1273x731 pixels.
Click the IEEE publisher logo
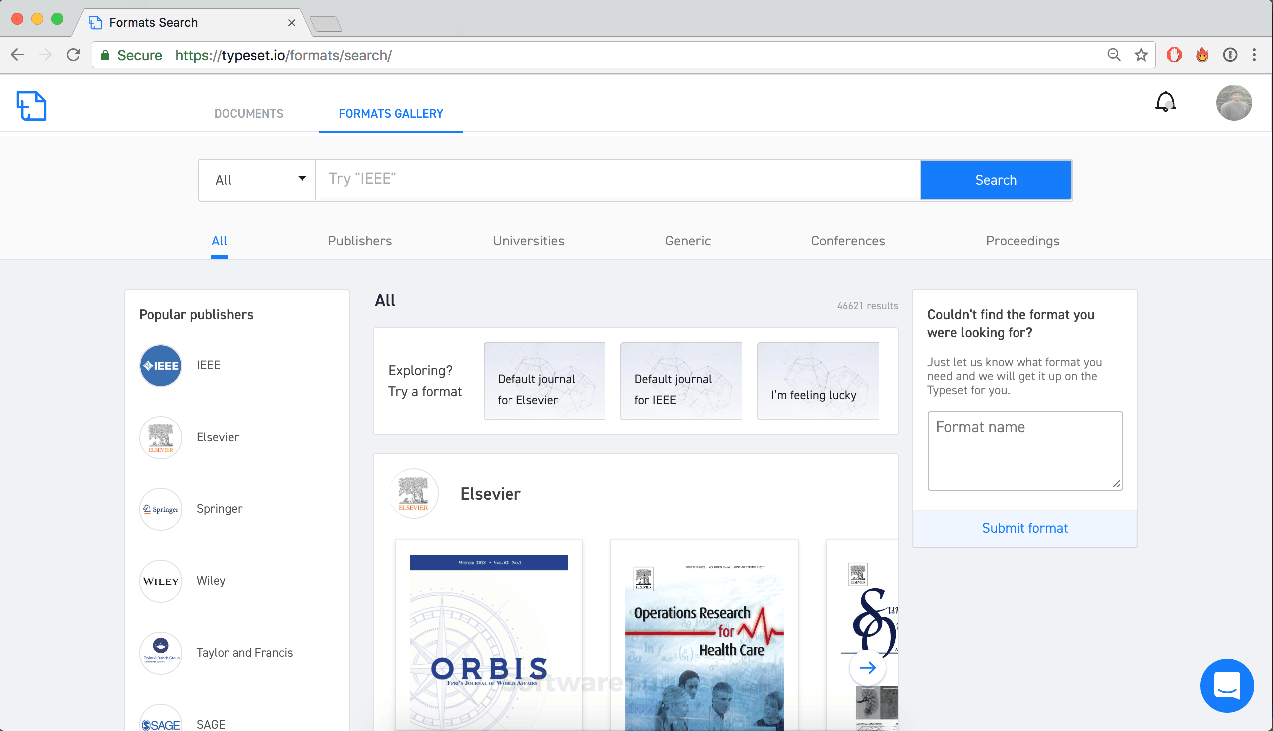(x=161, y=365)
